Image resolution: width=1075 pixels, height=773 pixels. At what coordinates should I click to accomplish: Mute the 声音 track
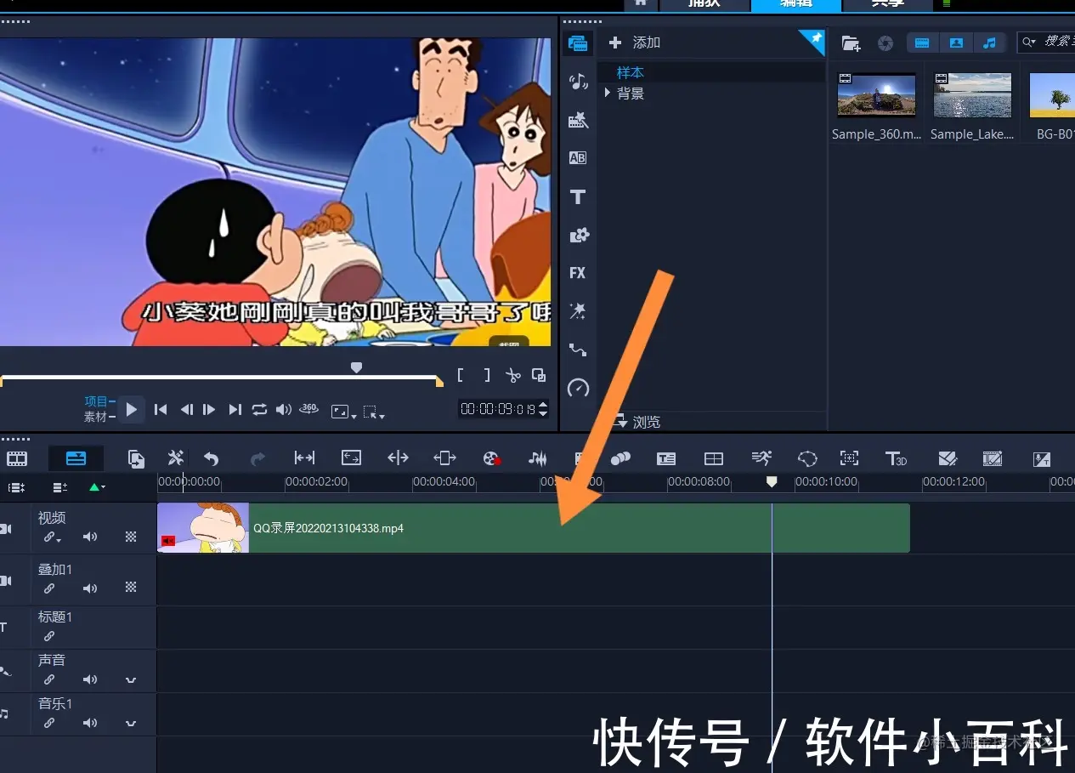click(90, 679)
